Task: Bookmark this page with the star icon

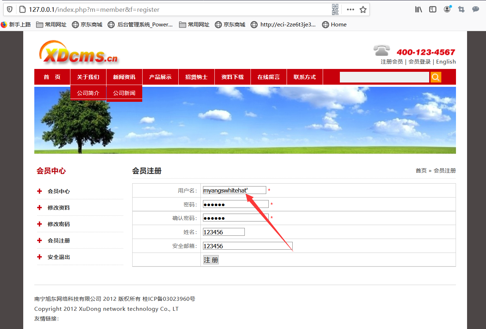Action: (x=363, y=10)
